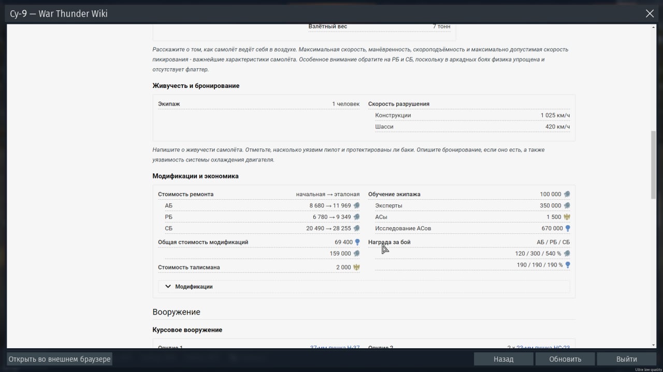Click the 7 тонн value
Viewport: 663px width, 372px height.
441,26
